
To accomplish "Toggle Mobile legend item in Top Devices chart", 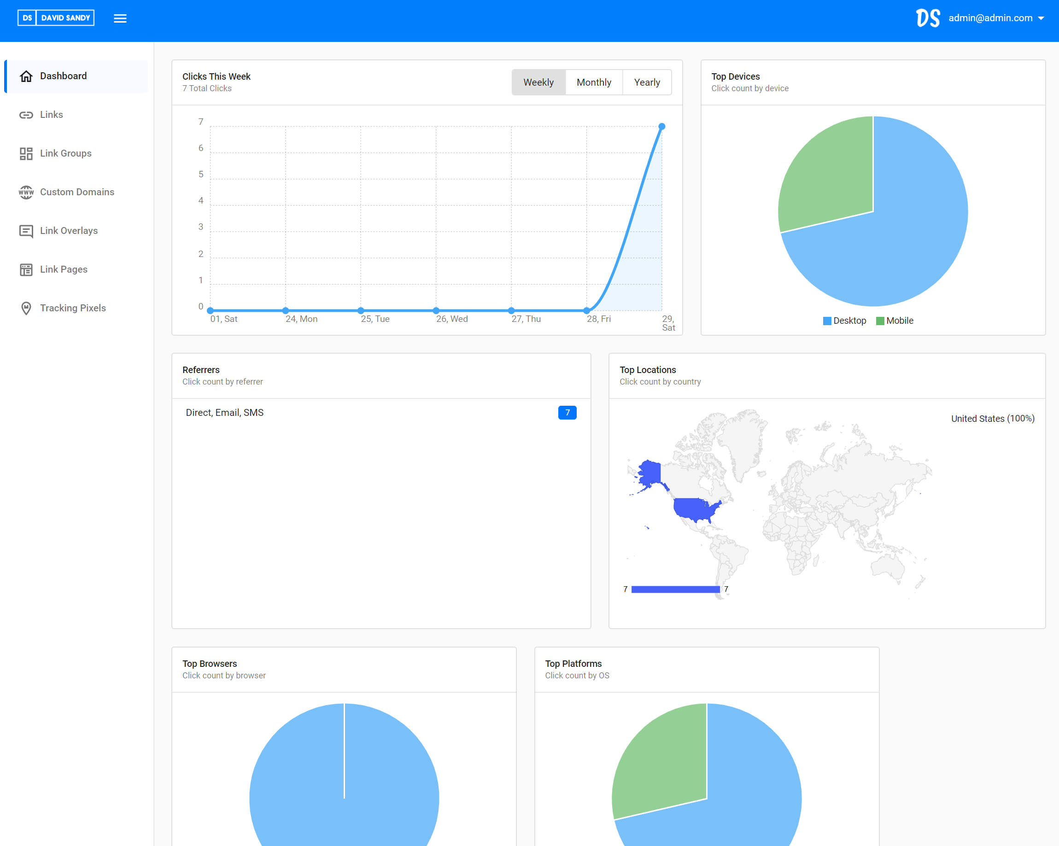I will pyautogui.click(x=895, y=321).
